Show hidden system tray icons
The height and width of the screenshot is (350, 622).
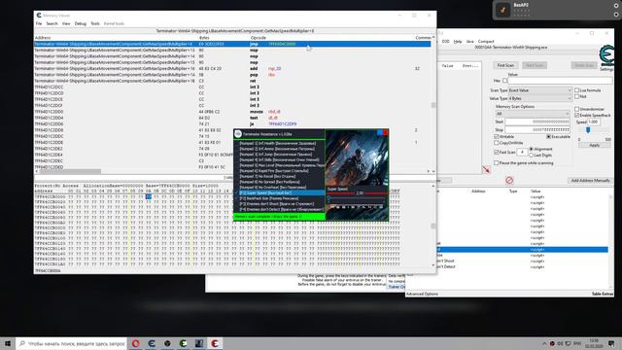click(x=544, y=343)
